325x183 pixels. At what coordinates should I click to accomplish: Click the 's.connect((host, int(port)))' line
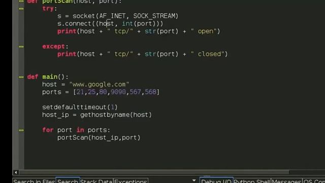point(110,24)
